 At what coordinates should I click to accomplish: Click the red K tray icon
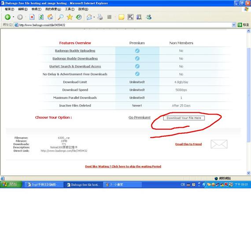[226, 184]
